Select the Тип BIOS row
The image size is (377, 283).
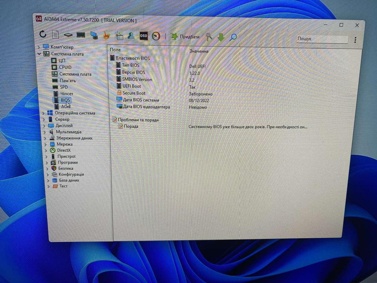[x=130, y=65]
